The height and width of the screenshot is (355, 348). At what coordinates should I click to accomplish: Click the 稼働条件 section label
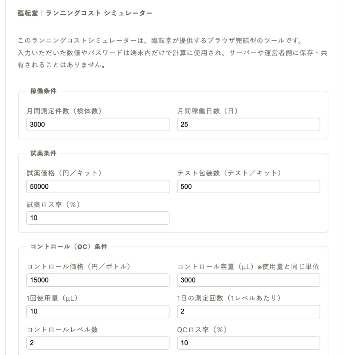pyautogui.click(x=38, y=91)
